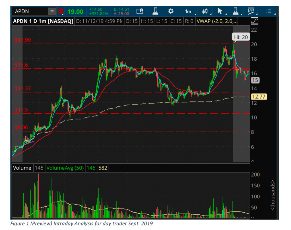The width and height of the screenshot is (291, 230).
Task: Open the symbol dropdown arrow
Action: coord(52,12)
